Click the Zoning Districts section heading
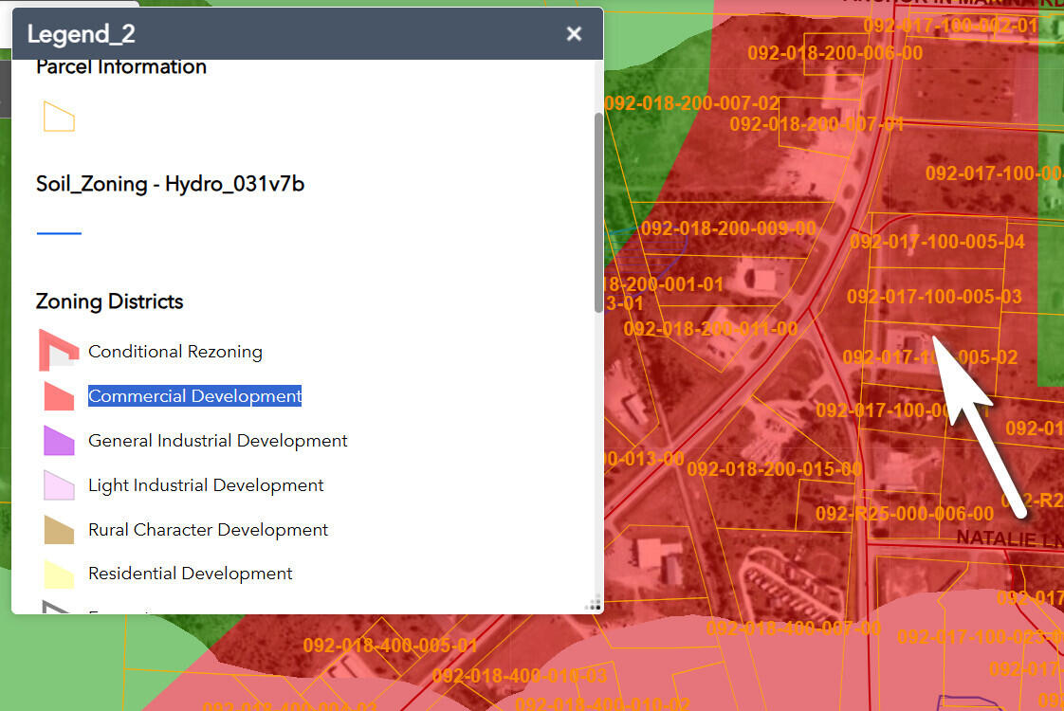 coord(109,301)
